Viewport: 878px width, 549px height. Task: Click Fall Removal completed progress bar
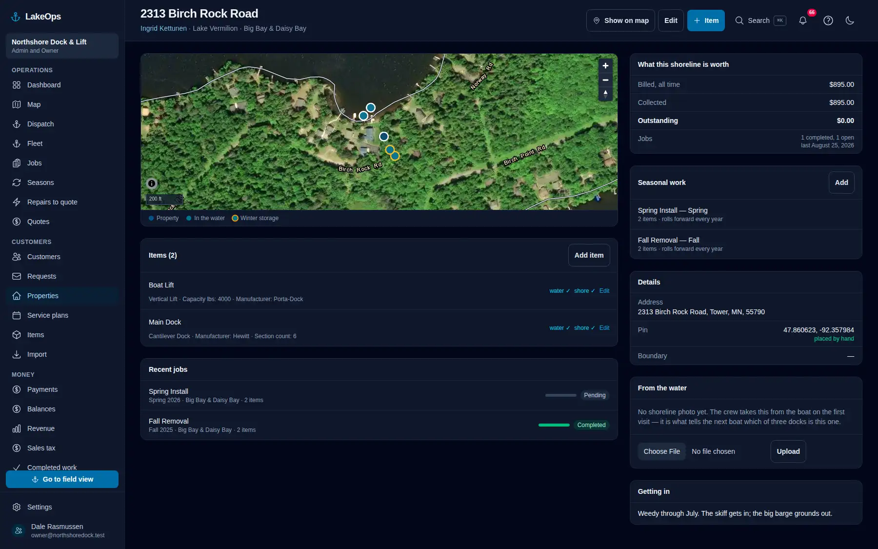554,425
